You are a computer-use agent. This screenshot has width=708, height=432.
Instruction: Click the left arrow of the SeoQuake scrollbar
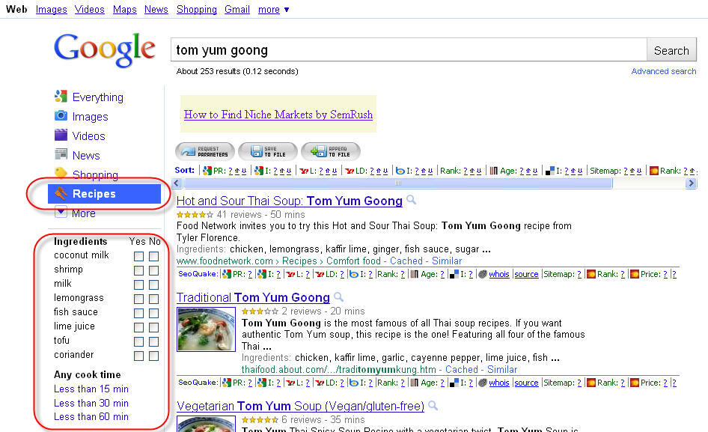tap(177, 183)
